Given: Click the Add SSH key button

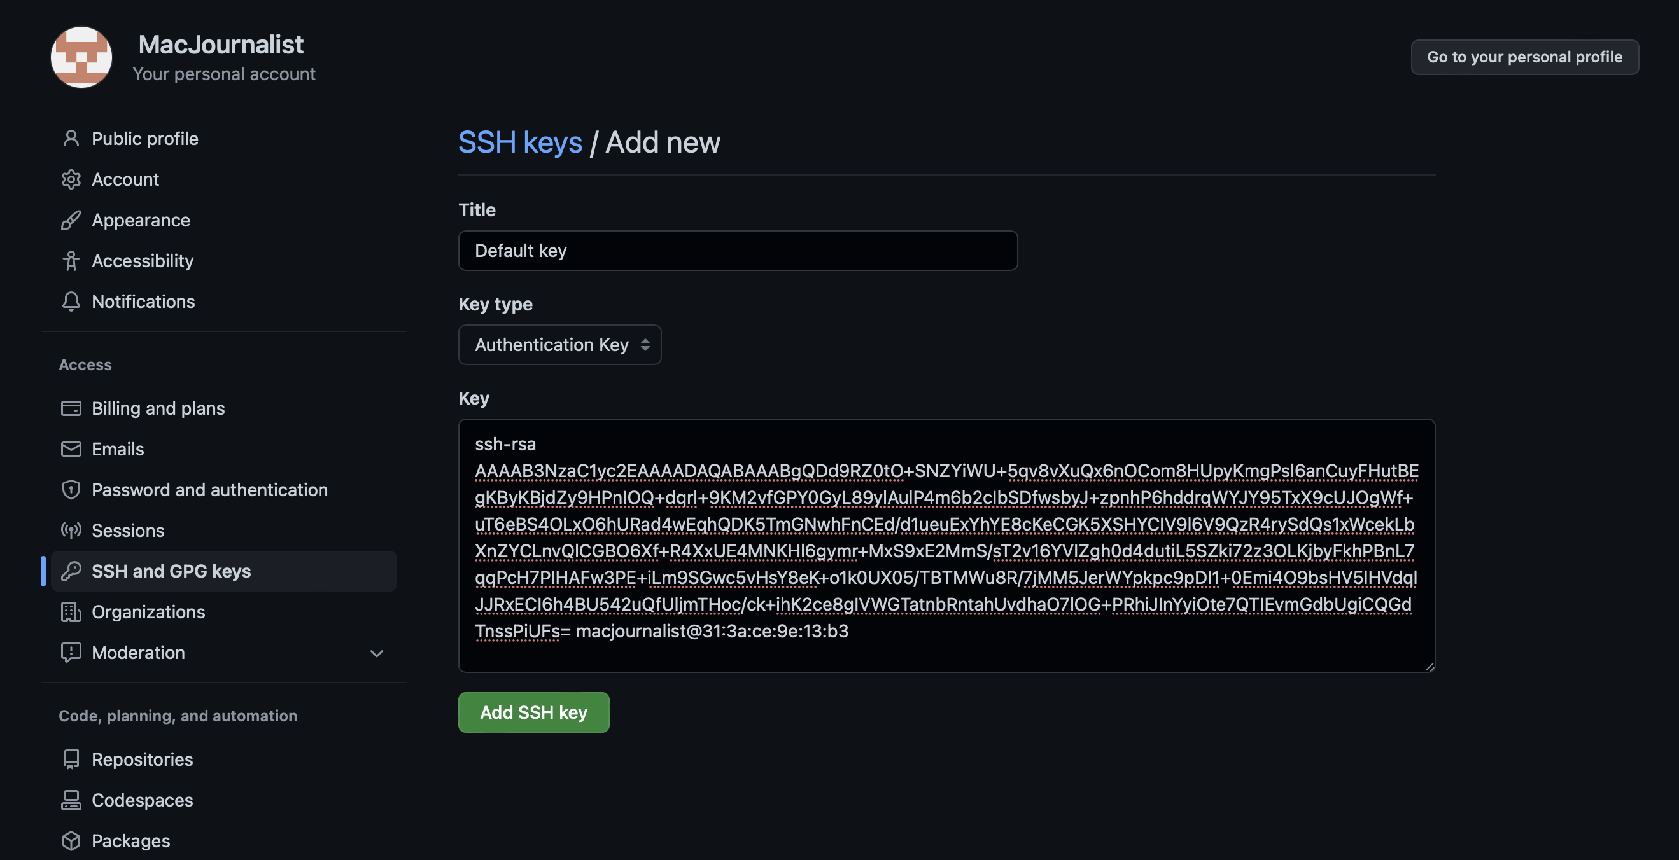Looking at the screenshot, I should pos(533,712).
